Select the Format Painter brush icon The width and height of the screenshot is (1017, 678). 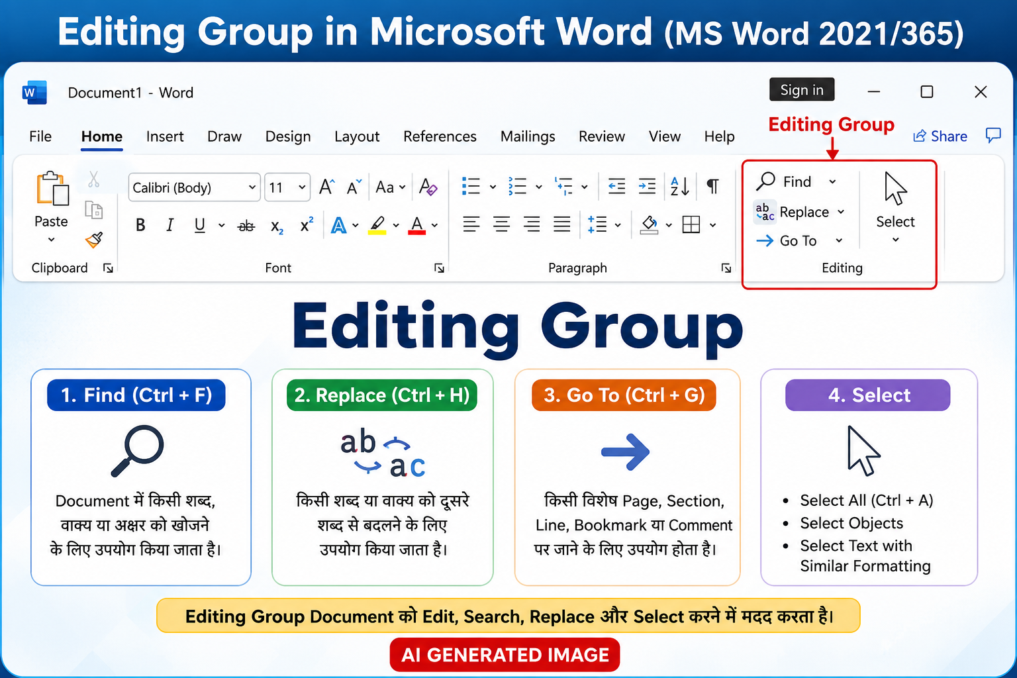(x=94, y=240)
